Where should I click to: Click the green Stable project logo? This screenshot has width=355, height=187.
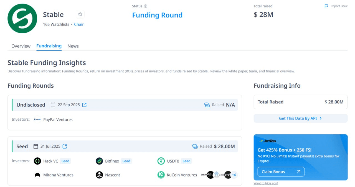click(22, 18)
